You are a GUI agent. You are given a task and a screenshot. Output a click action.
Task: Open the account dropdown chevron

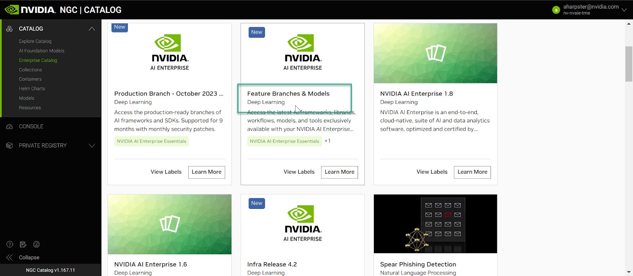(x=624, y=10)
